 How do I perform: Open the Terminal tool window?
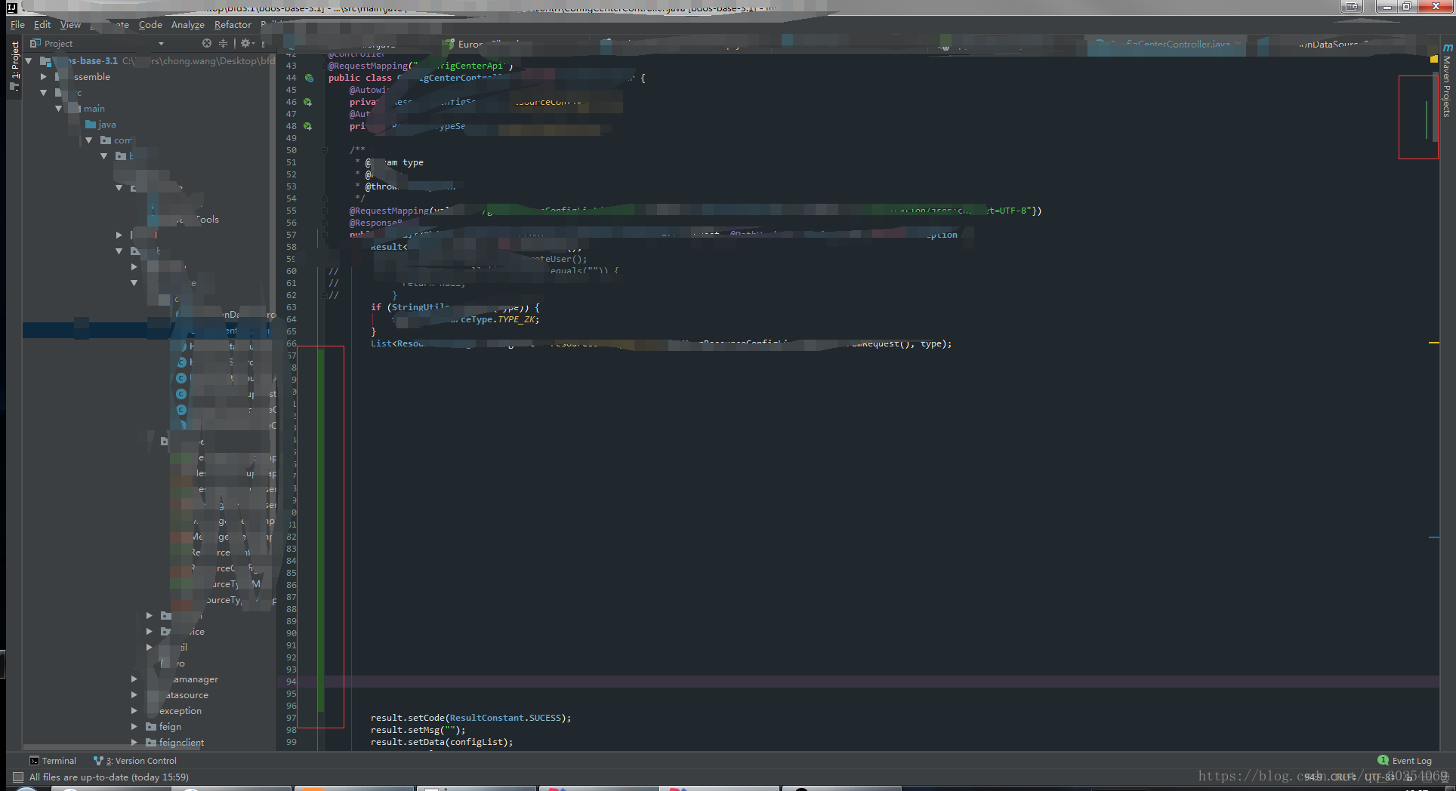[53, 761]
